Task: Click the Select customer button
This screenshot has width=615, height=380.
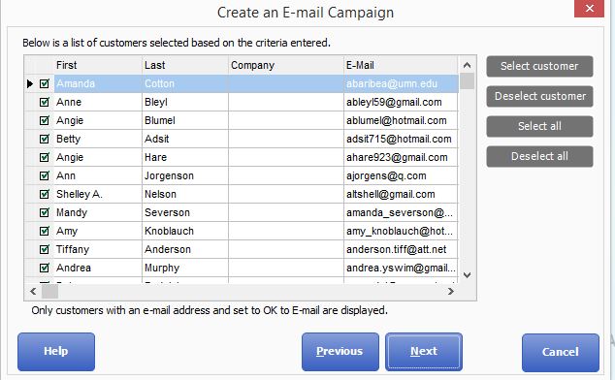Action: (539, 66)
